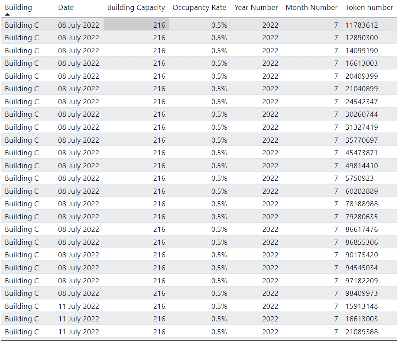402x343 pixels.
Task: Select token number 98409973
Action: [x=361, y=293]
